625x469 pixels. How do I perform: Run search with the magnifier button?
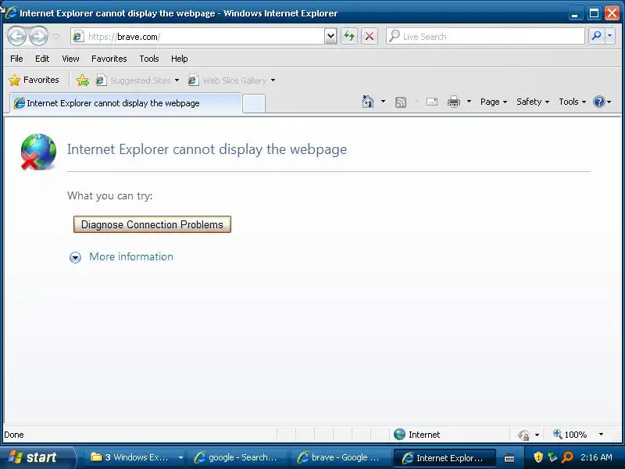pyautogui.click(x=596, y=36)
